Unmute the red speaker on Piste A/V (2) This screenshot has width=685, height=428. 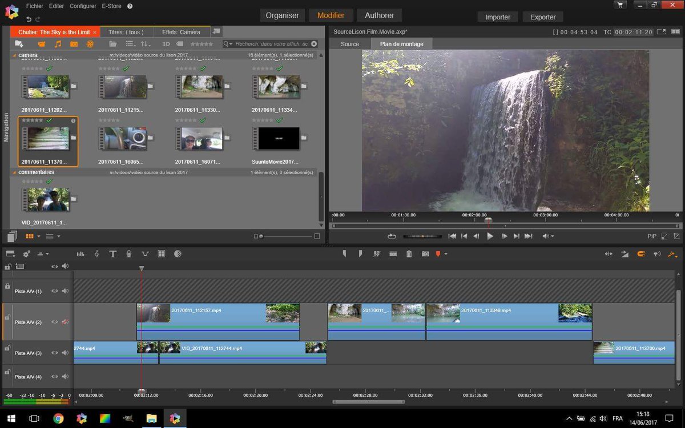pos(65,322)
